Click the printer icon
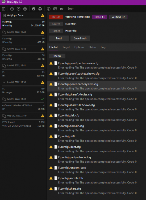Viewport: 146px width, 200px height. [x=34, y=9]
